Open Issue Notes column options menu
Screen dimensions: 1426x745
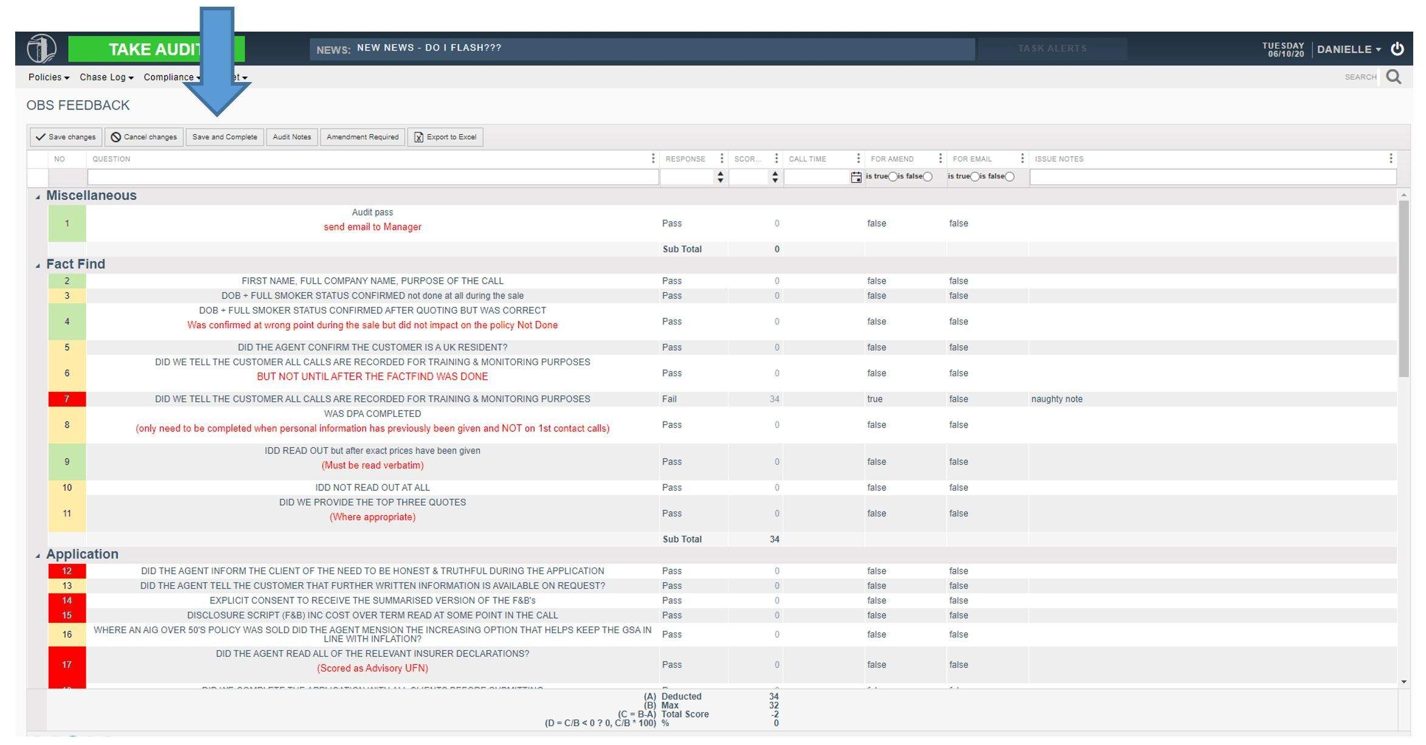(x=1390, y=159)
